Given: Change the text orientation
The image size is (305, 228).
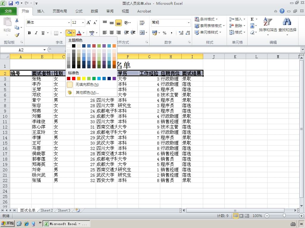Looking at the screenshot, I should pos(126,23).
